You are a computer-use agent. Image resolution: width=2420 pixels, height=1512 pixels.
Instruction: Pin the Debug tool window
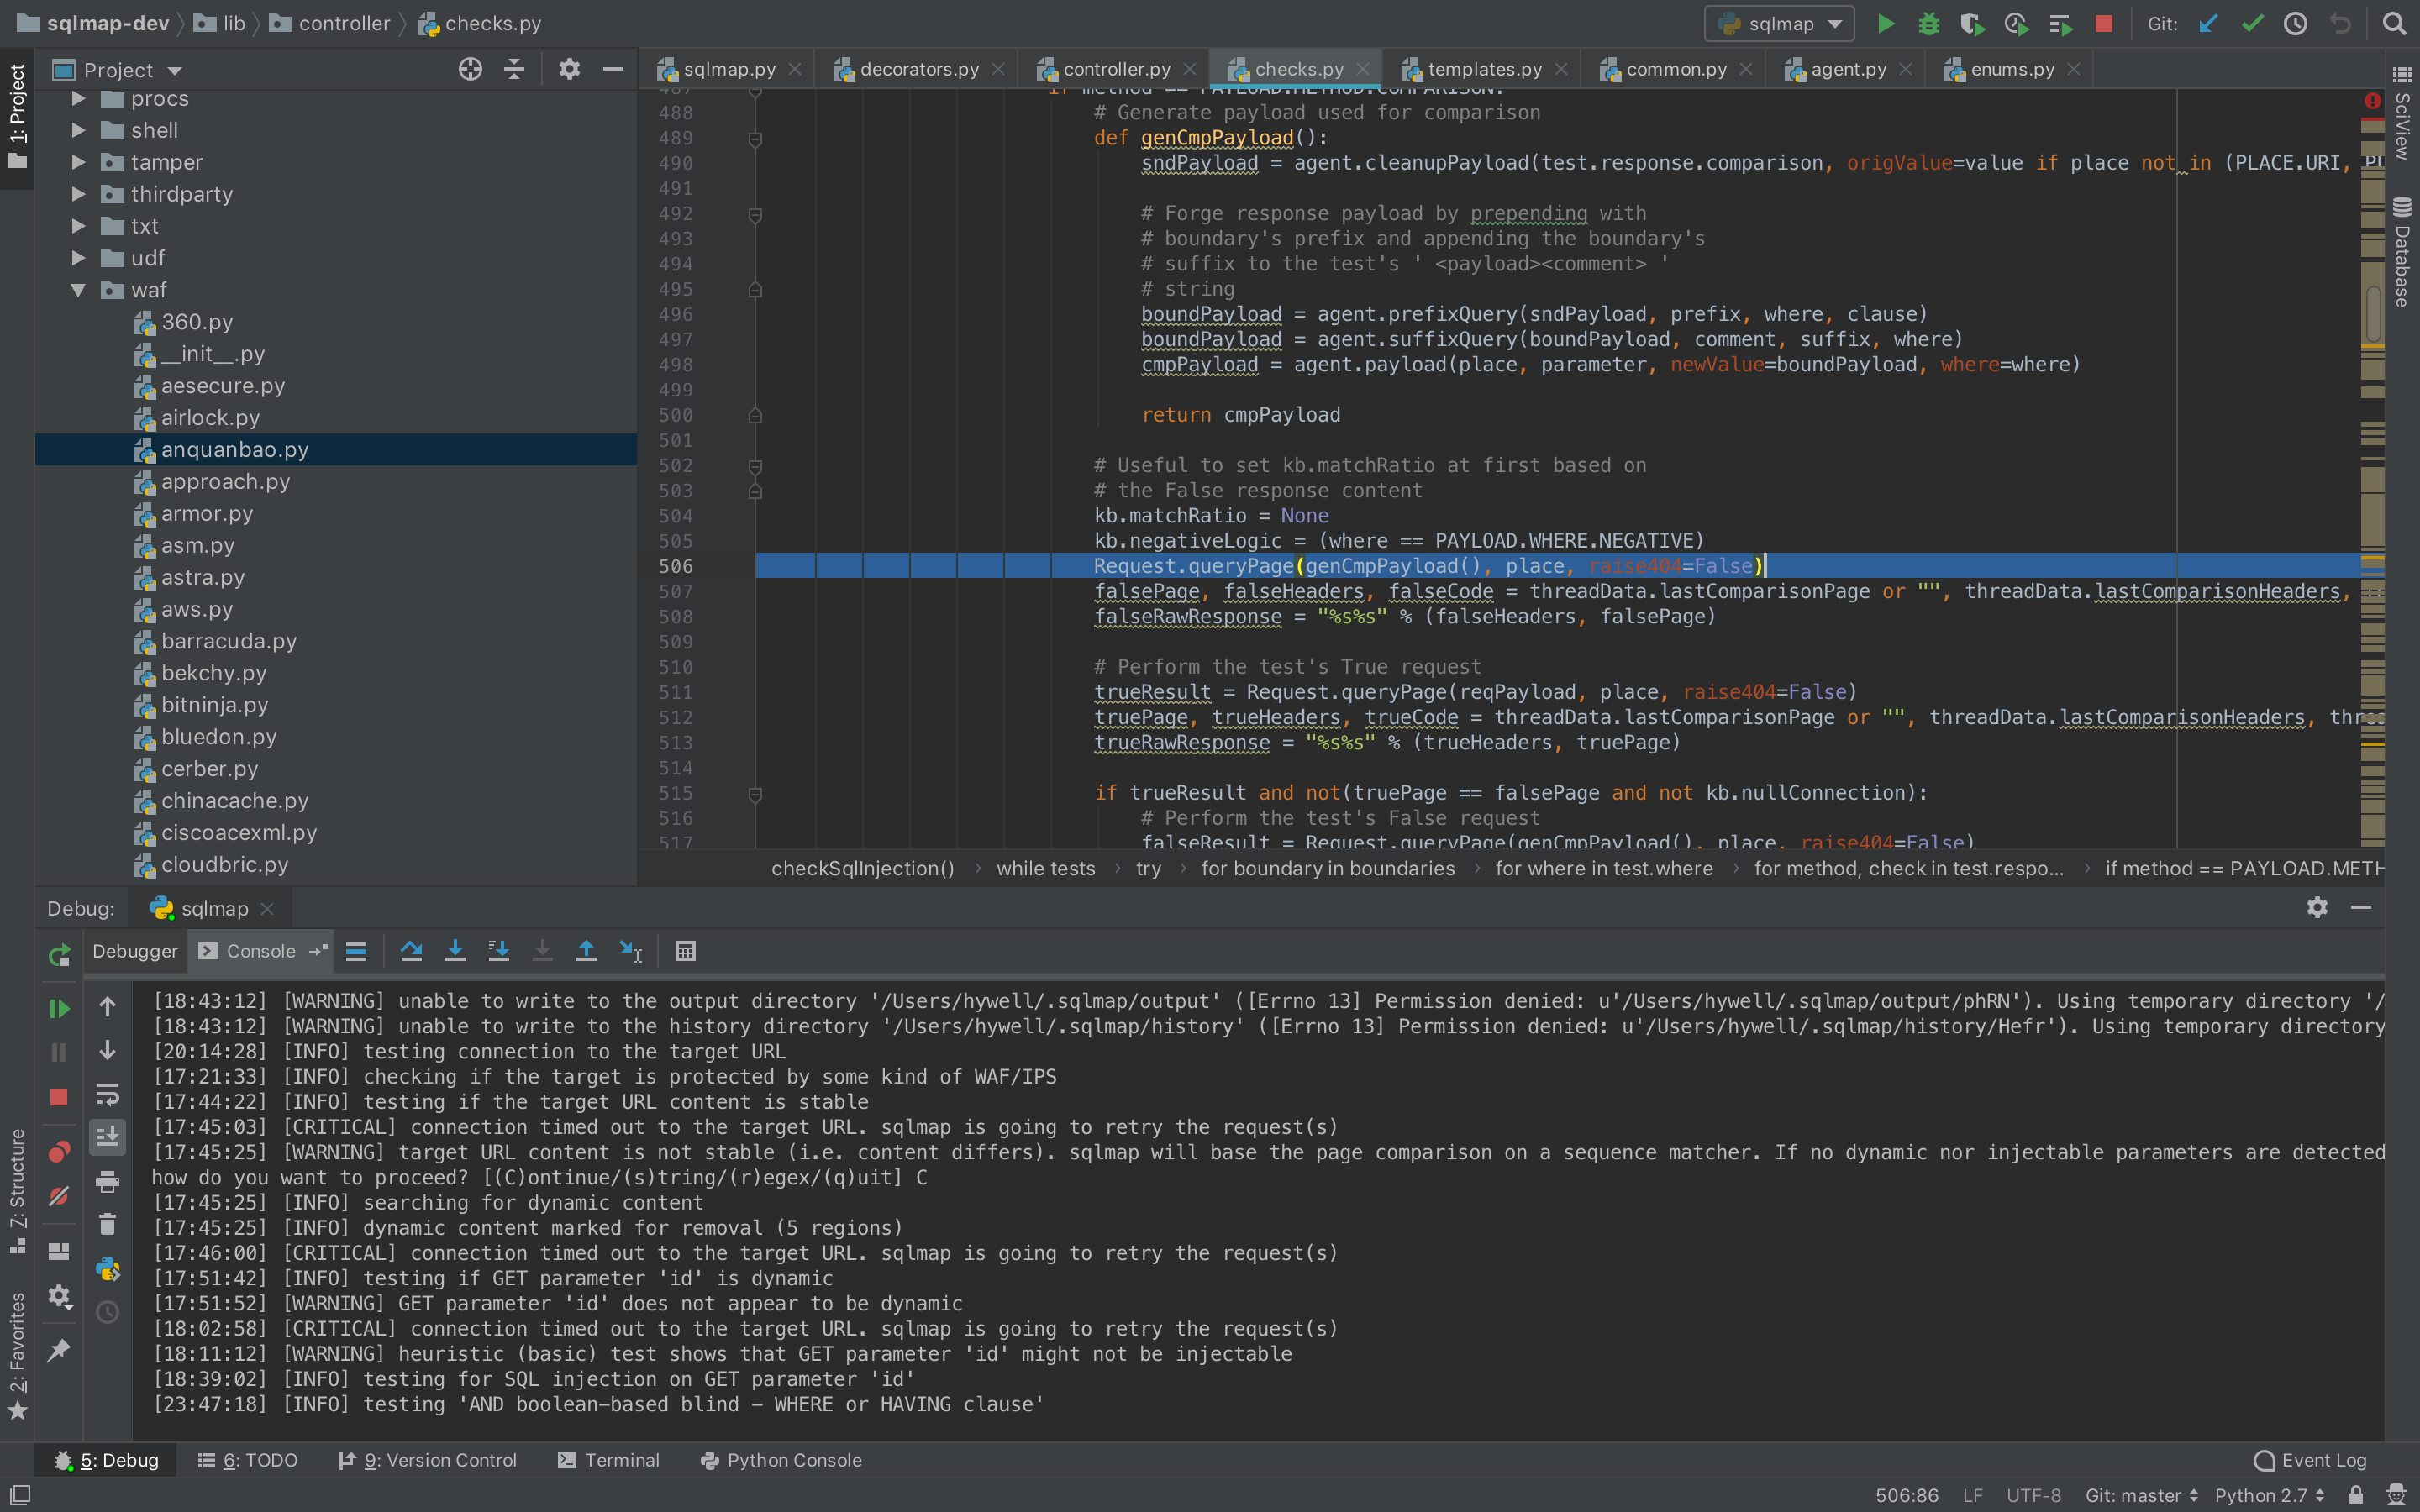click(58, 1349)
